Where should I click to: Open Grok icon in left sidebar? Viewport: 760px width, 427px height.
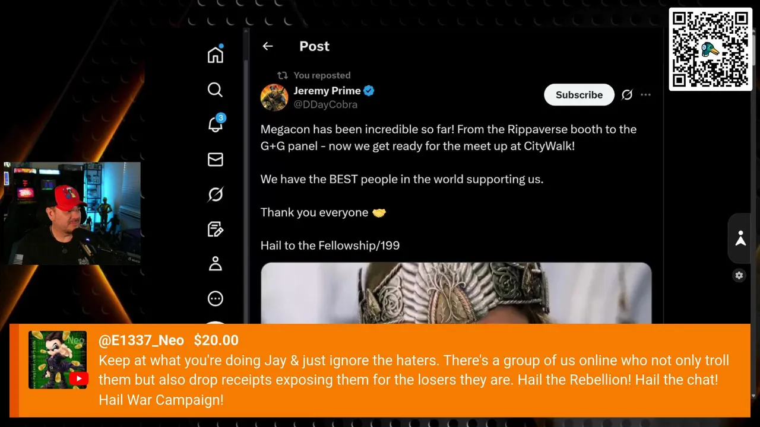pyautogui.click(x=216, y=195)
